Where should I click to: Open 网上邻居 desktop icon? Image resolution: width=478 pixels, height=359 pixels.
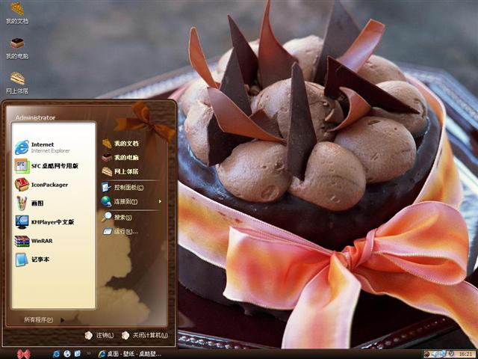click(x=17, y=83)
